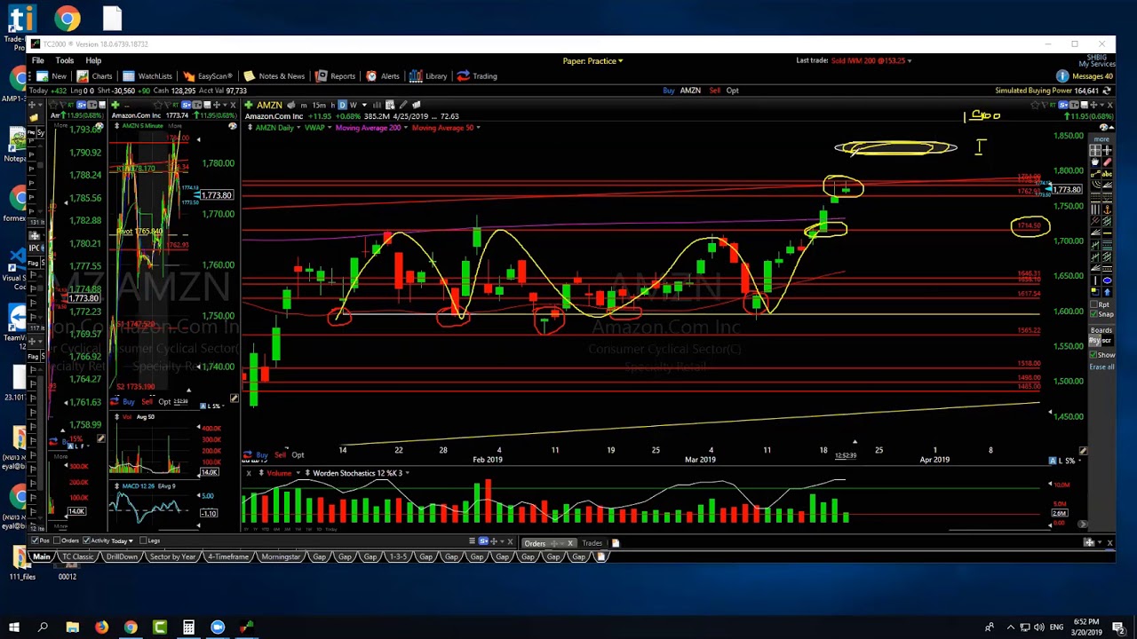Open the Library
This screenshot has width=1137, height=639.
coord(428,76)
